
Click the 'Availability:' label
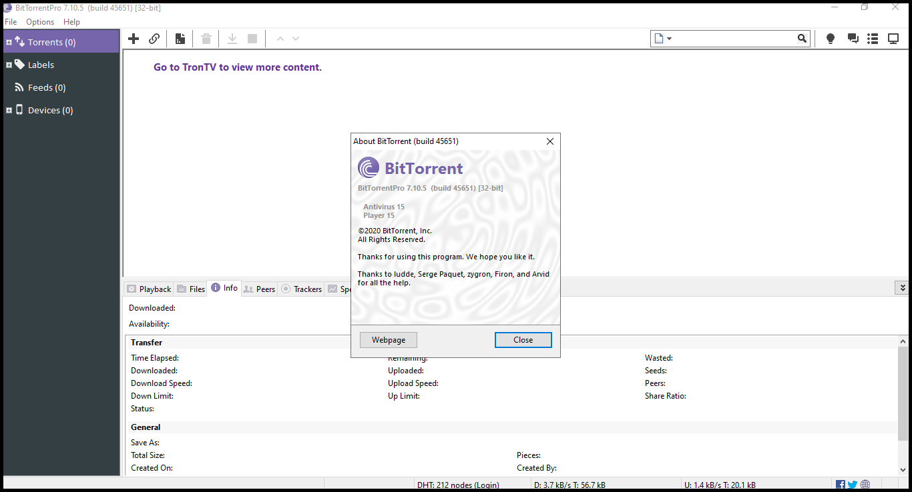coord(149,324)
